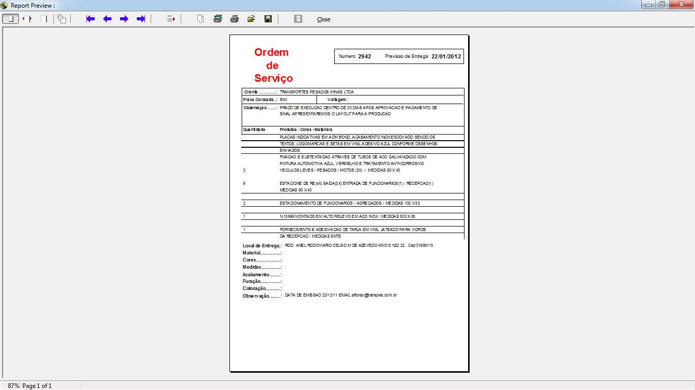695x390 pixels.
Task: Save the report to disk
Action: coord(268,19)
